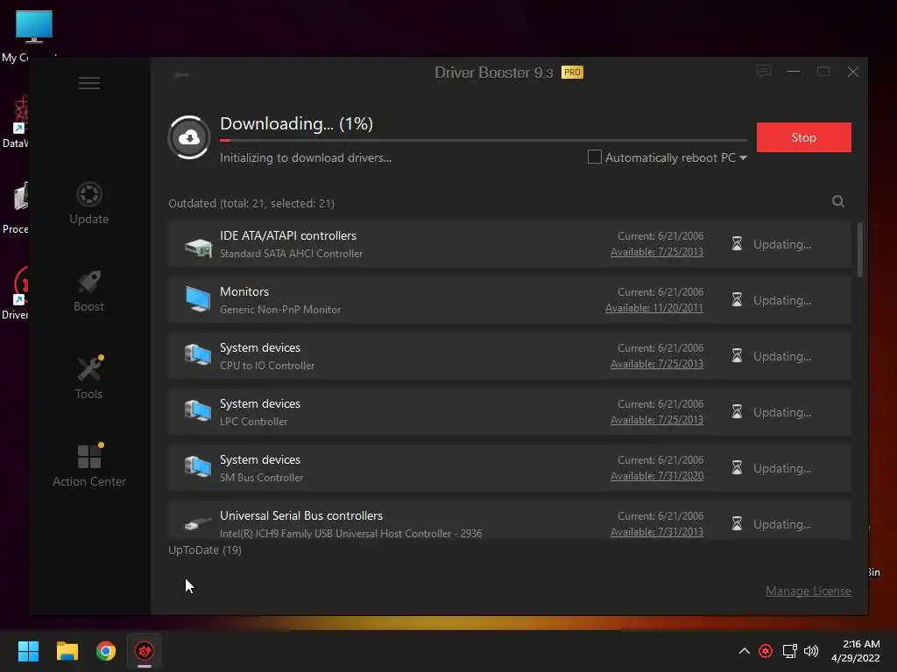The width and height of the screenshot is (897, 672).
Task: Click the CPU to IO Controller device icon
Action: 198,355
